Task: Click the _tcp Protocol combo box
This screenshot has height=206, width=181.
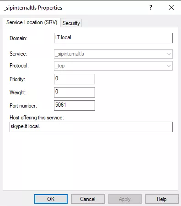Action: [113, 66]
